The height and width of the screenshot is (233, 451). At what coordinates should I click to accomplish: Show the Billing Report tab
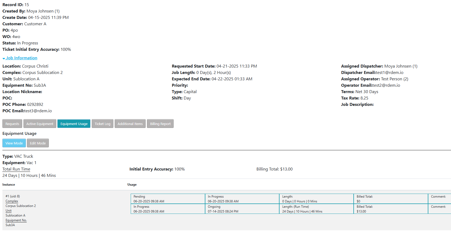(160, 124)
